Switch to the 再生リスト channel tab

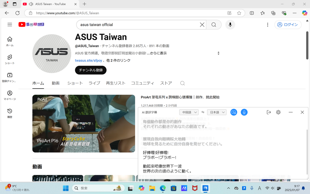coord(115,83)
